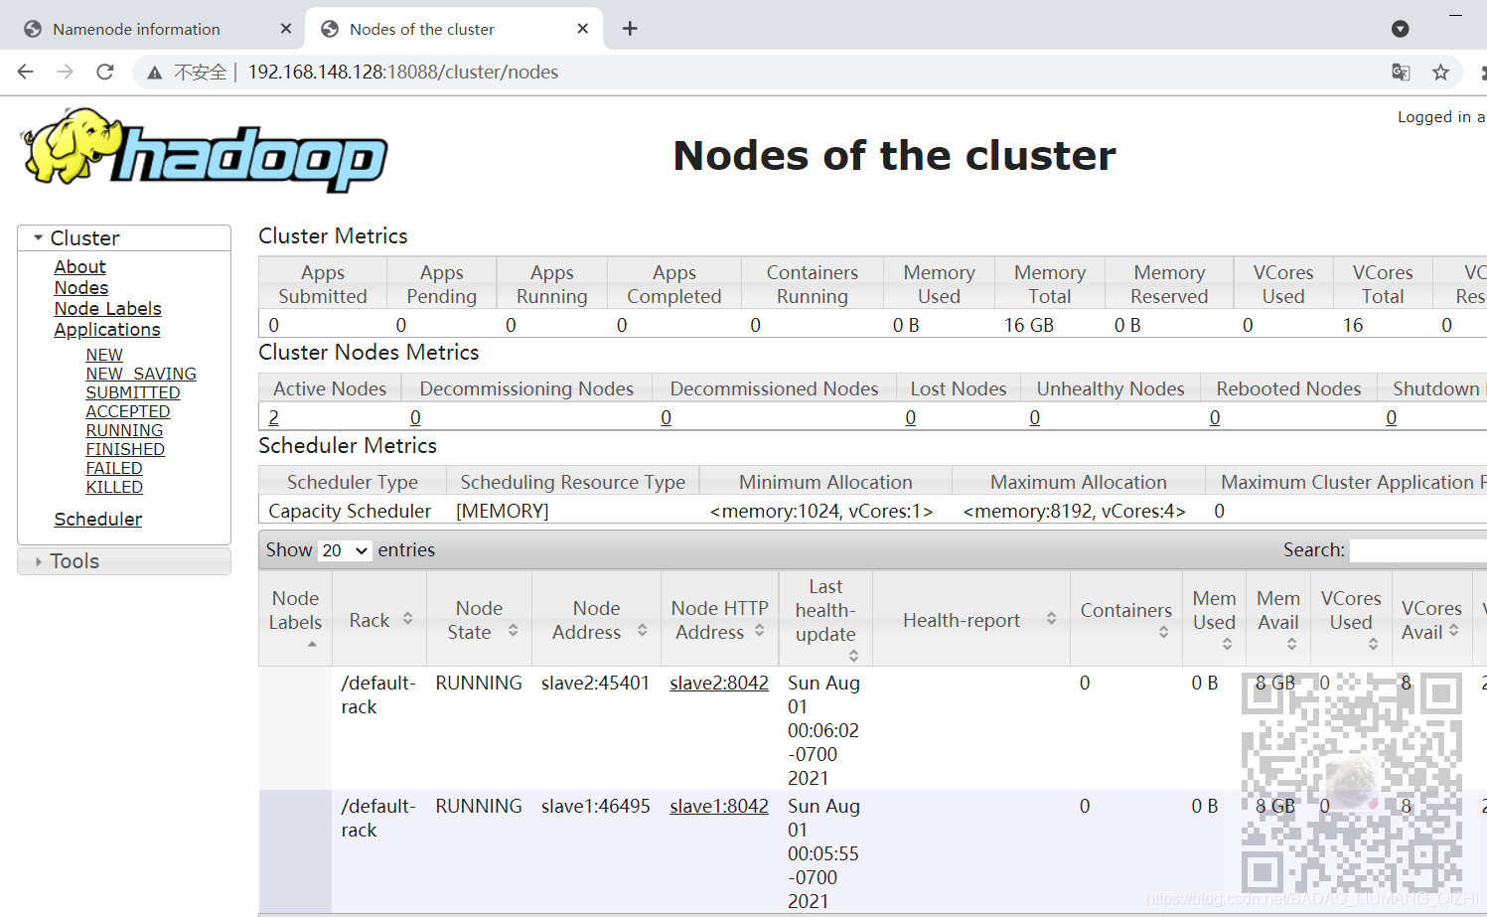Viewport: 1487px width, 917px height.
Task: Show RUNNING applications
Action: [124, 430]
